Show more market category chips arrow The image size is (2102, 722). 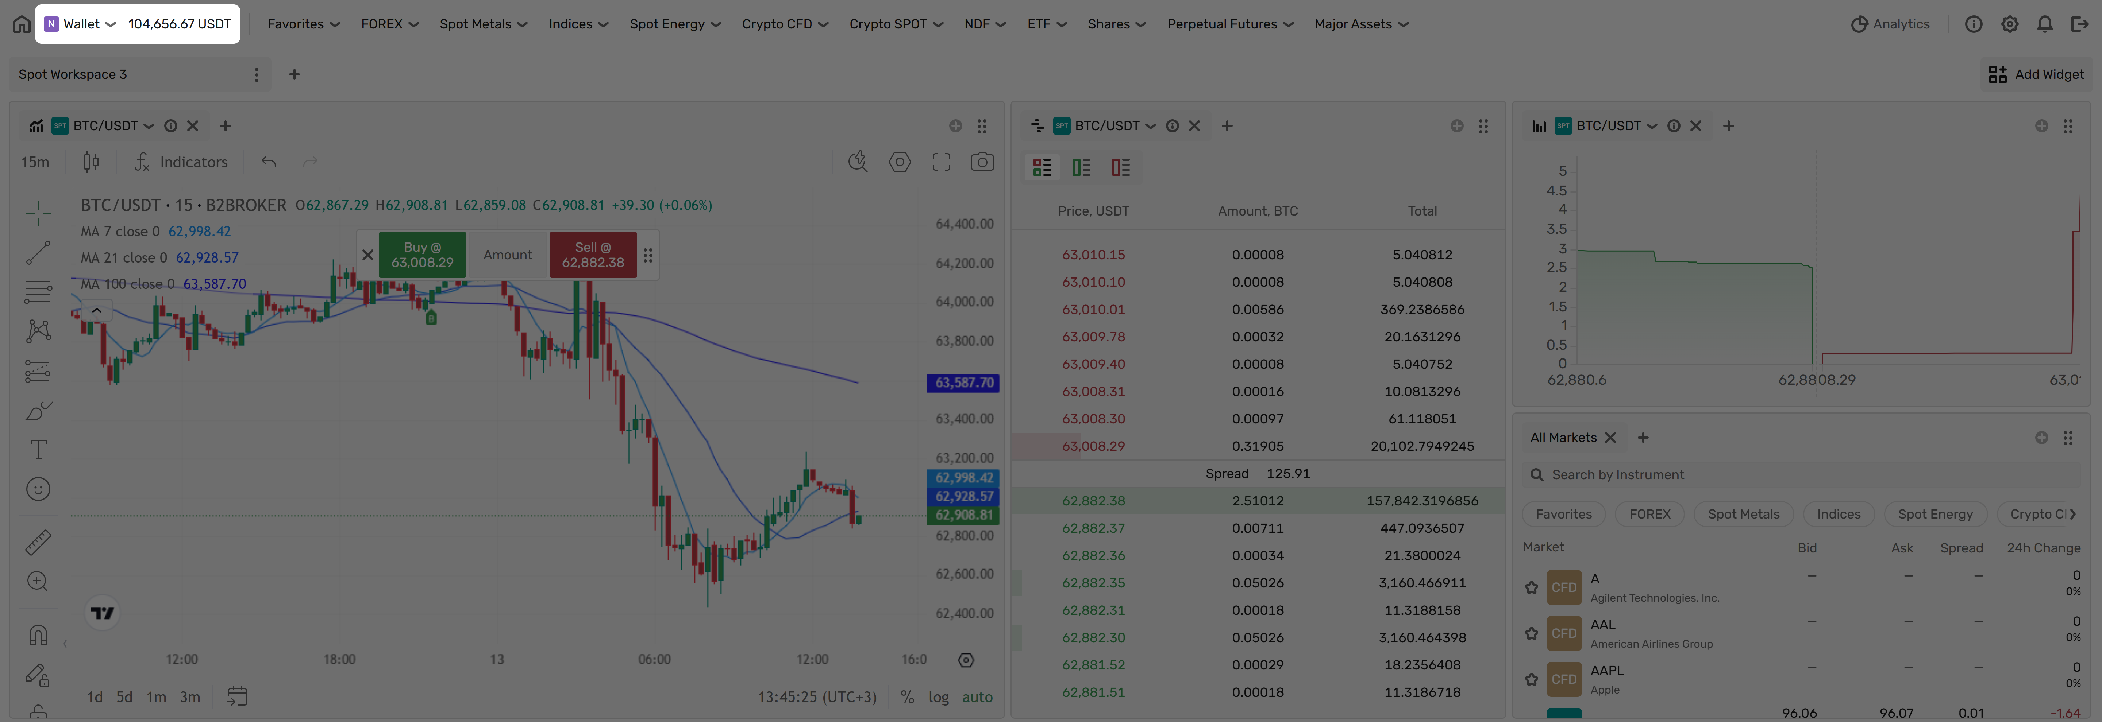2073,514
